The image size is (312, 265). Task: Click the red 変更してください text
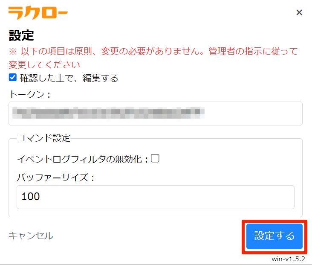pos(44,65)
